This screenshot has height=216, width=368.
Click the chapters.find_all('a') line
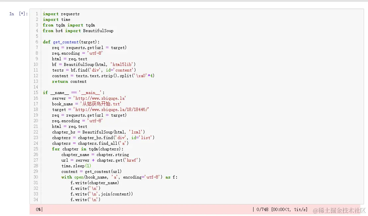click(x=90, y=143)
